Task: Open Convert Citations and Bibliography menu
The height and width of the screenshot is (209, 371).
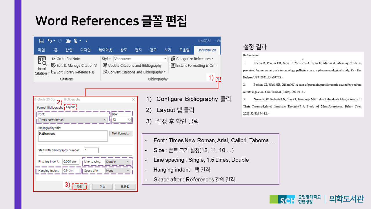Action: pos(134,72)
